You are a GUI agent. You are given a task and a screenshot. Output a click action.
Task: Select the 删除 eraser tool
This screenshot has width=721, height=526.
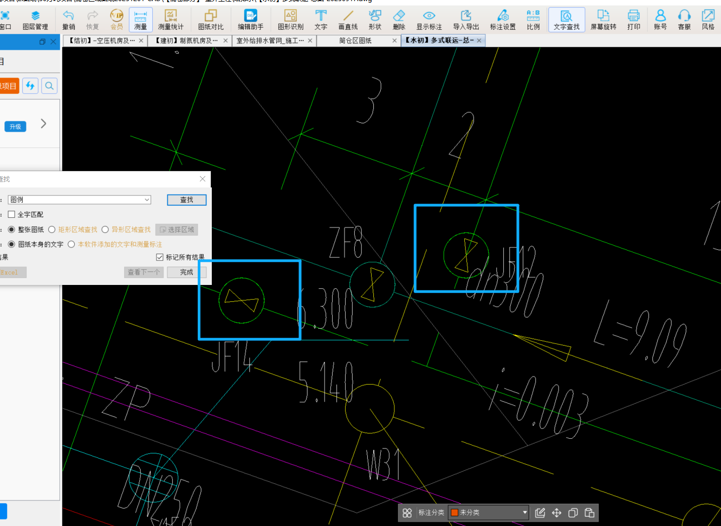pos(399,20)
